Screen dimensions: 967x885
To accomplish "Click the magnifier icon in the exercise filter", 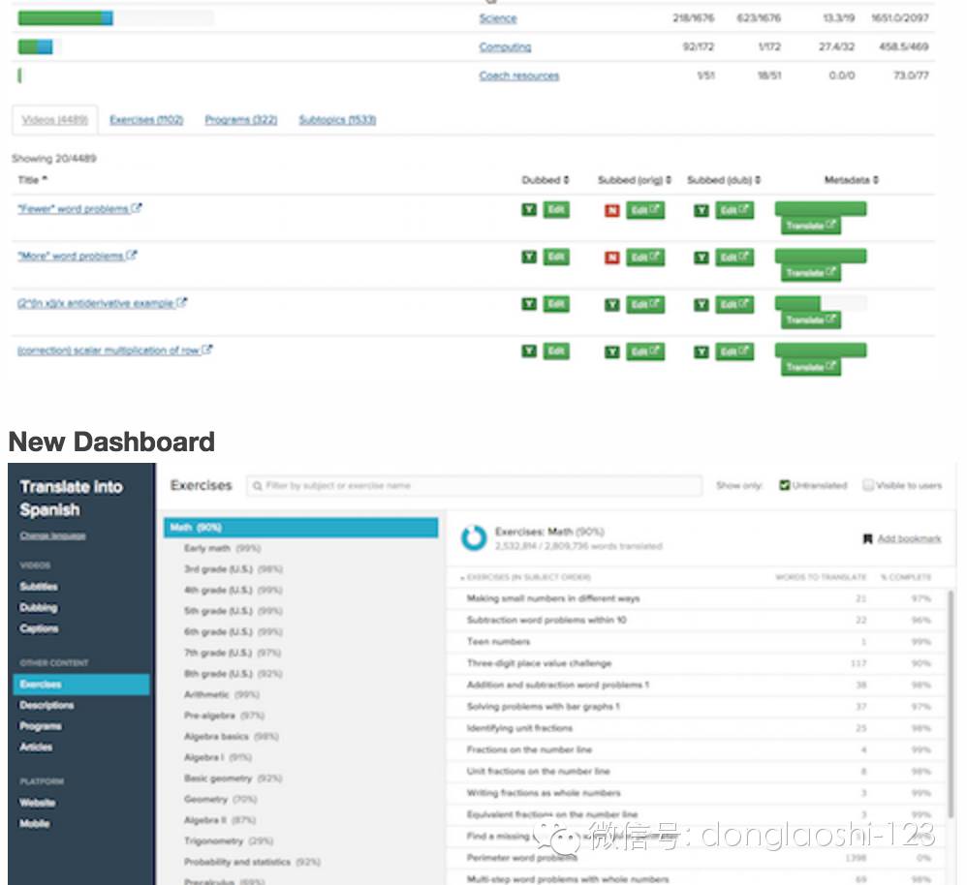I will 257,486.
